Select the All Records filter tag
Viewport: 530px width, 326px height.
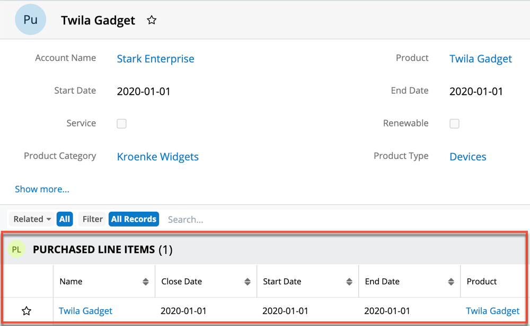point(134,219)
